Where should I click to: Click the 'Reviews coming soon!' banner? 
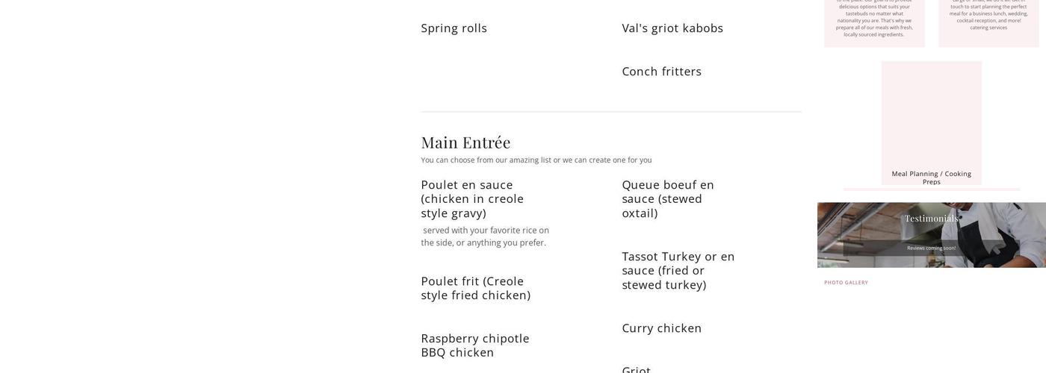coord(931,248)
